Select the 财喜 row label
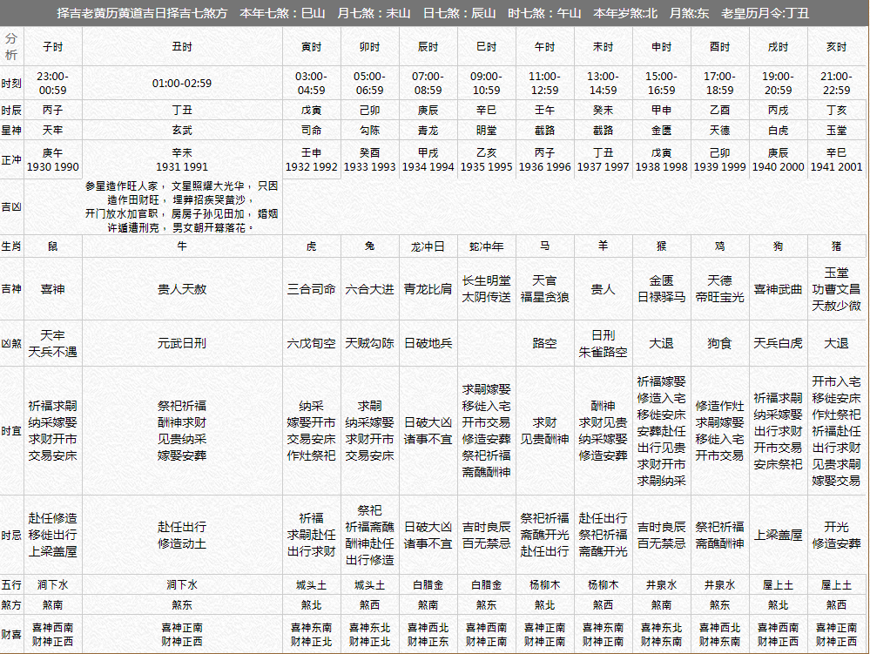The width and height of the screenshot is (870, 654). pos(11,635)
